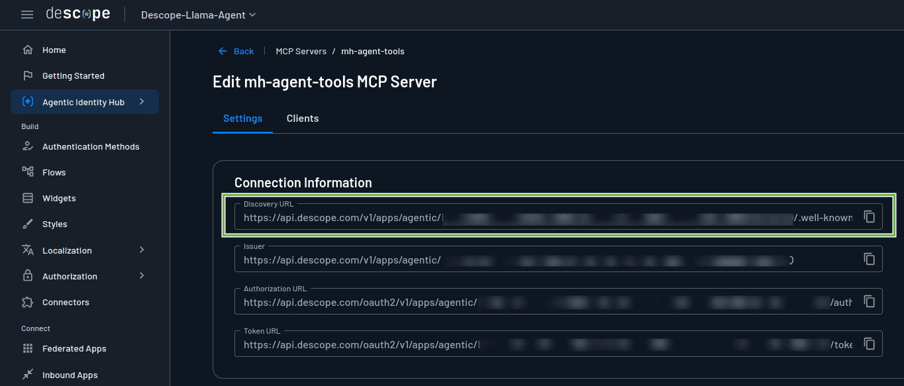The height and width of the screenshot is (386, 904).
Task: Expand the Agentic Identity Hub chevron
Action: 142,101
